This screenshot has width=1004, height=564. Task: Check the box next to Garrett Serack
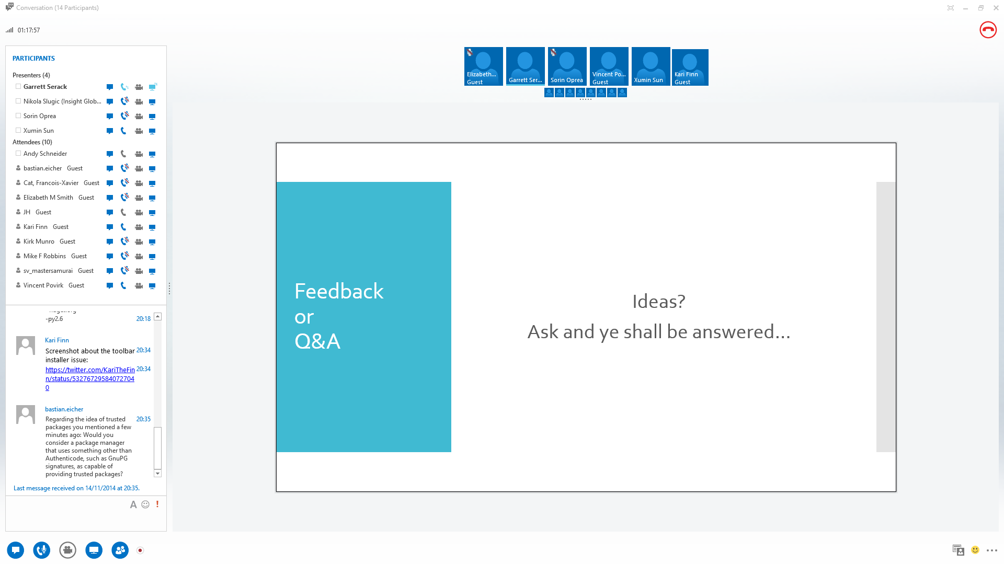coord(18,87)
